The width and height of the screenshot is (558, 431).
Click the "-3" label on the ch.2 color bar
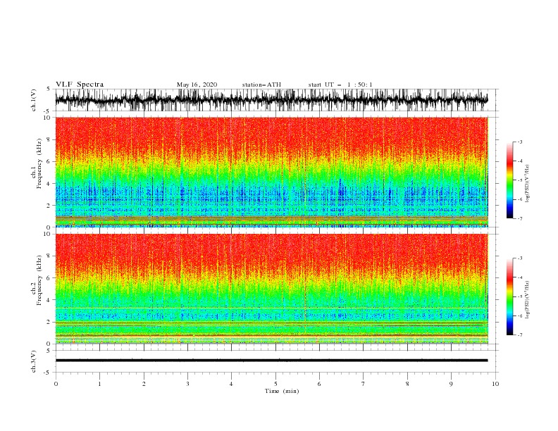[519, 258]
